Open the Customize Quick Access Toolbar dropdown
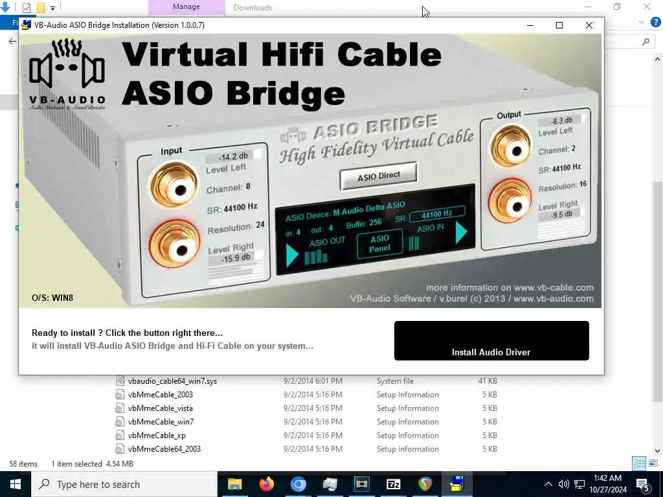 point(52,8)
